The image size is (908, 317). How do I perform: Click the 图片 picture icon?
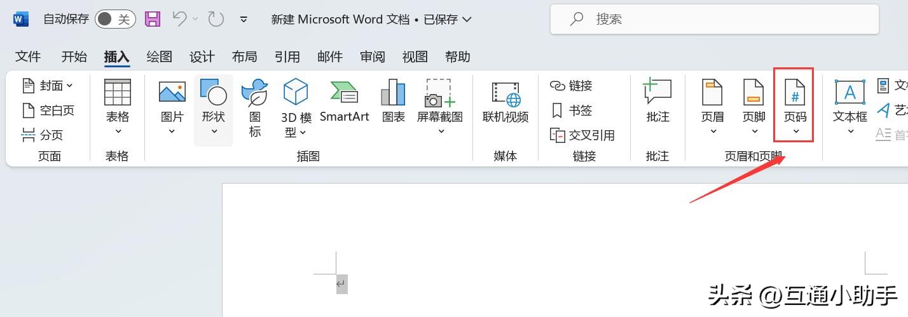click(172, 92)
